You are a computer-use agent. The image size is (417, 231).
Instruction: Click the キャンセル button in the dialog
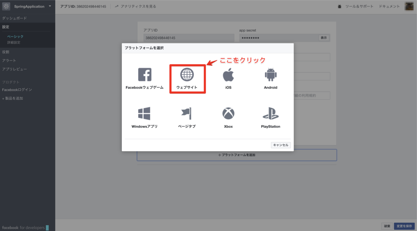click(281, 145)
